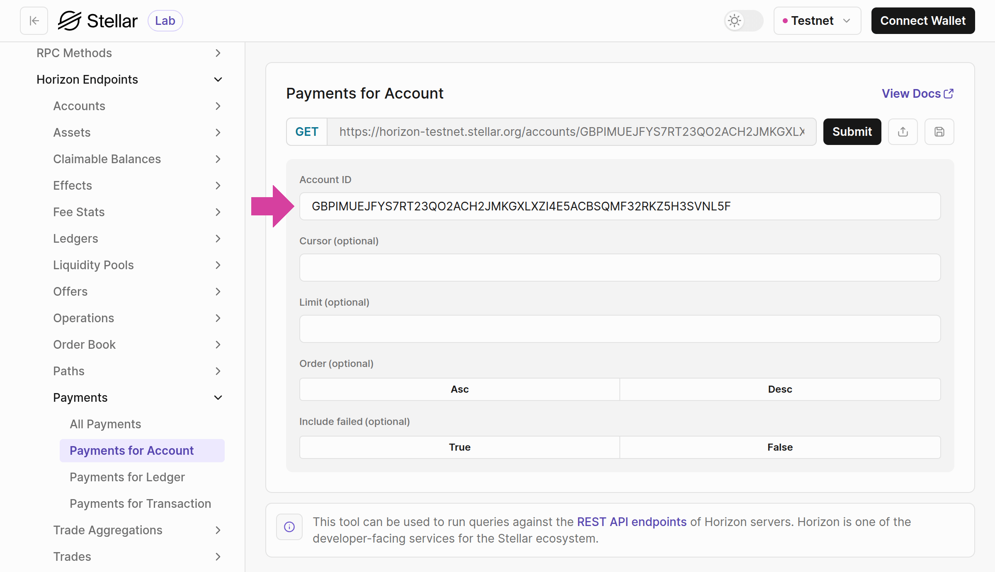Open the All Payments page
This screenshot has height=572, width=995.
[105, 424]
